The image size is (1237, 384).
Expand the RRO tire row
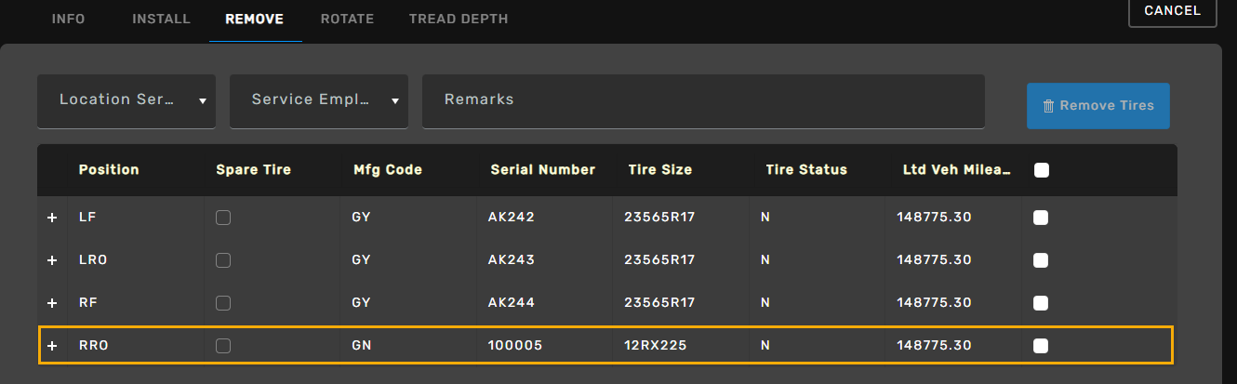coord(52,346)
